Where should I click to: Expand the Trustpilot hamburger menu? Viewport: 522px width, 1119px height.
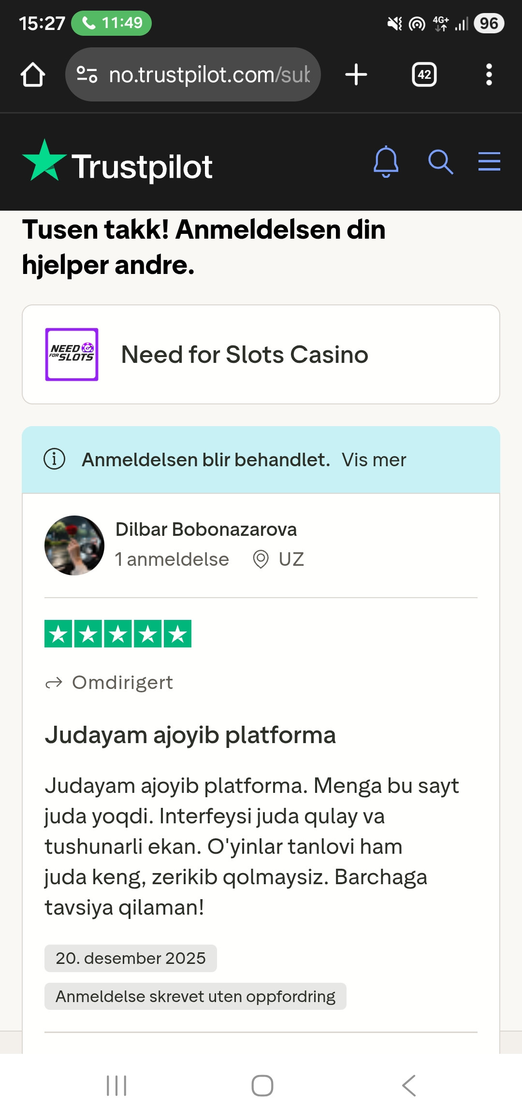point(489,161)
